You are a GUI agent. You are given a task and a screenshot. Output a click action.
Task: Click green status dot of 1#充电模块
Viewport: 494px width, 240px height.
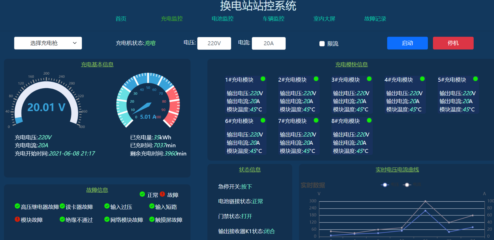[x=263, y=79]
